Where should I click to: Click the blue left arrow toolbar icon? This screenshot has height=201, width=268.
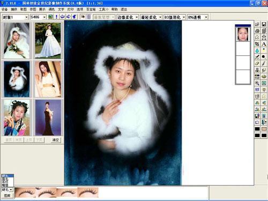tap(63, 17)
